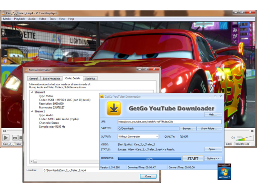Select the 'Sample rate: 44100 Hz' row
Image resolution: width=257 pixels, height=193 pixels.
(52, 127)
